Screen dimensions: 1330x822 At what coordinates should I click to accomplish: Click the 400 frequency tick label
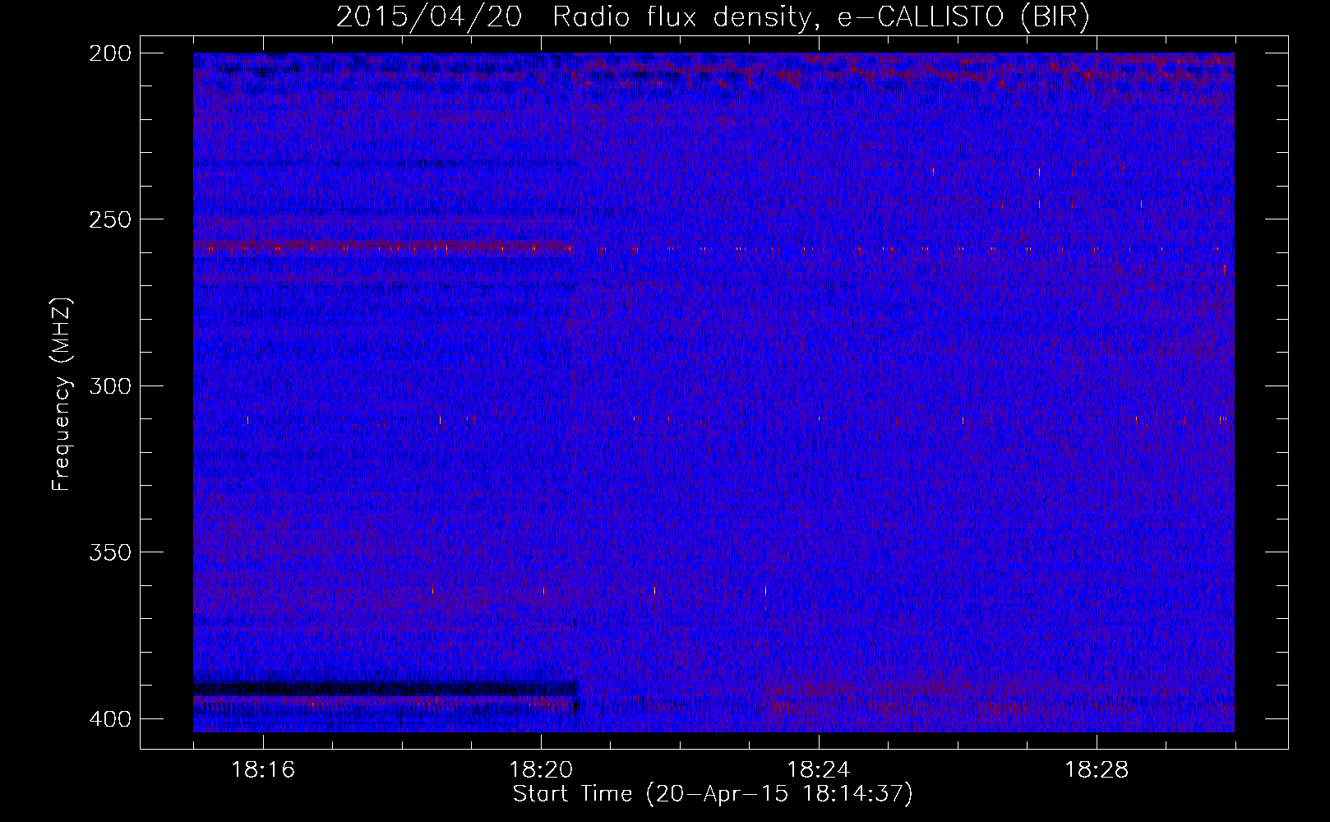tap(109, 718)
